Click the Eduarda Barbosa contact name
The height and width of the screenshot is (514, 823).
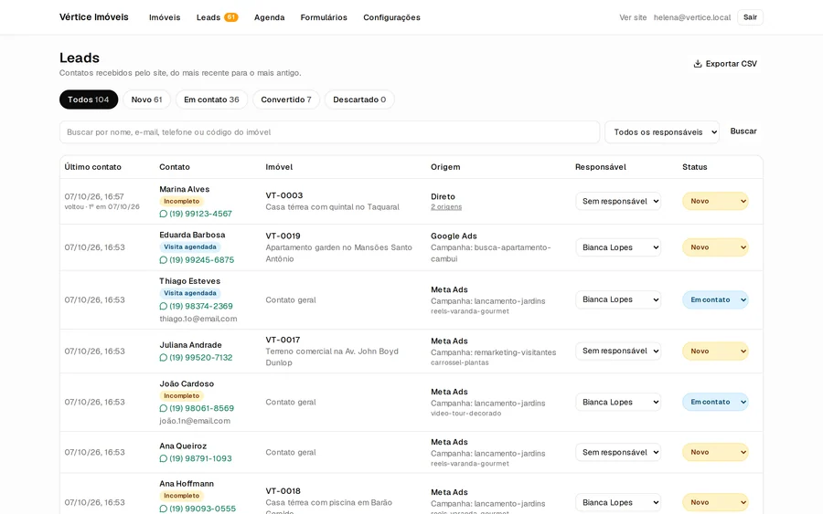point(192,235)
